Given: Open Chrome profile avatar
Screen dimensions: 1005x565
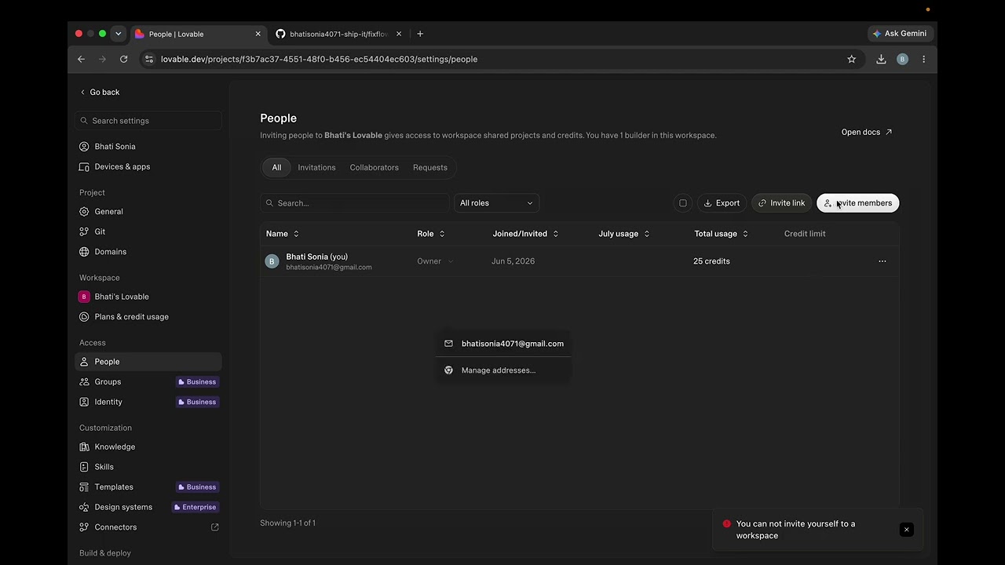Looking at the screenshot, I should pyautogui.click(x=902, y=59).
